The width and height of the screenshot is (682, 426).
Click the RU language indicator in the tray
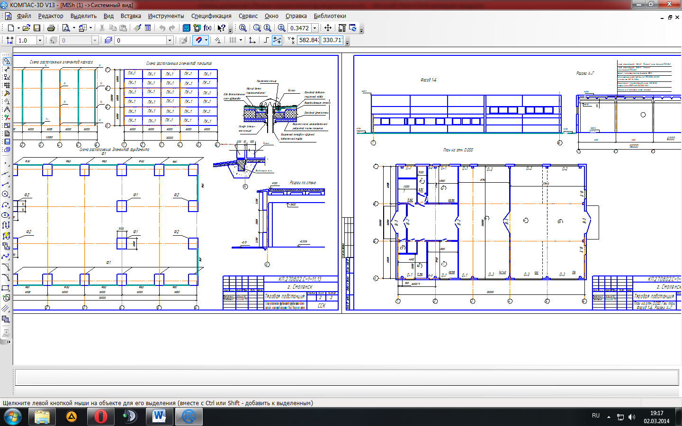pyautogui.click(x=596, y=416)
